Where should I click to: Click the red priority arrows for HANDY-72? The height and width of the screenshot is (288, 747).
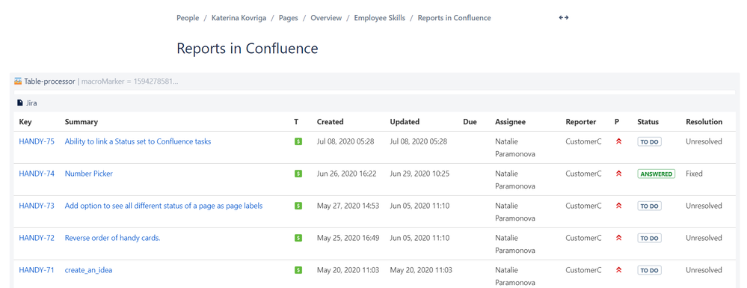click(619, 238)
